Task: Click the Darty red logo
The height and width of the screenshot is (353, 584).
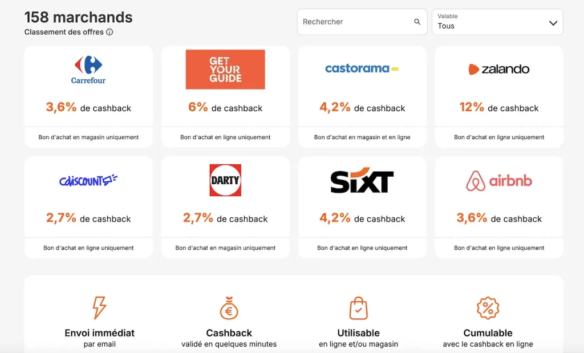Action: [x=225, y=180]
